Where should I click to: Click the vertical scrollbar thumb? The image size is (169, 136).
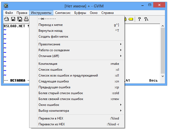point(163,51)
